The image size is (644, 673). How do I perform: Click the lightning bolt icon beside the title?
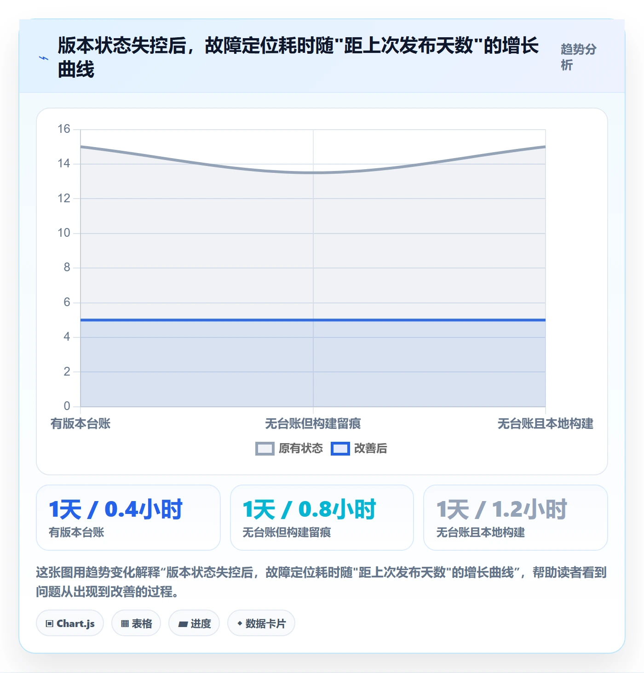coord(44,58)
